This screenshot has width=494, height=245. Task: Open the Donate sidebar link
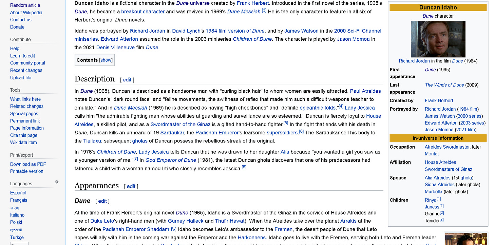coord(17,27)
